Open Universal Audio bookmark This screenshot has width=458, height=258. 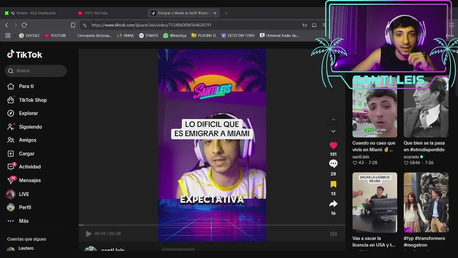(279, 35)
